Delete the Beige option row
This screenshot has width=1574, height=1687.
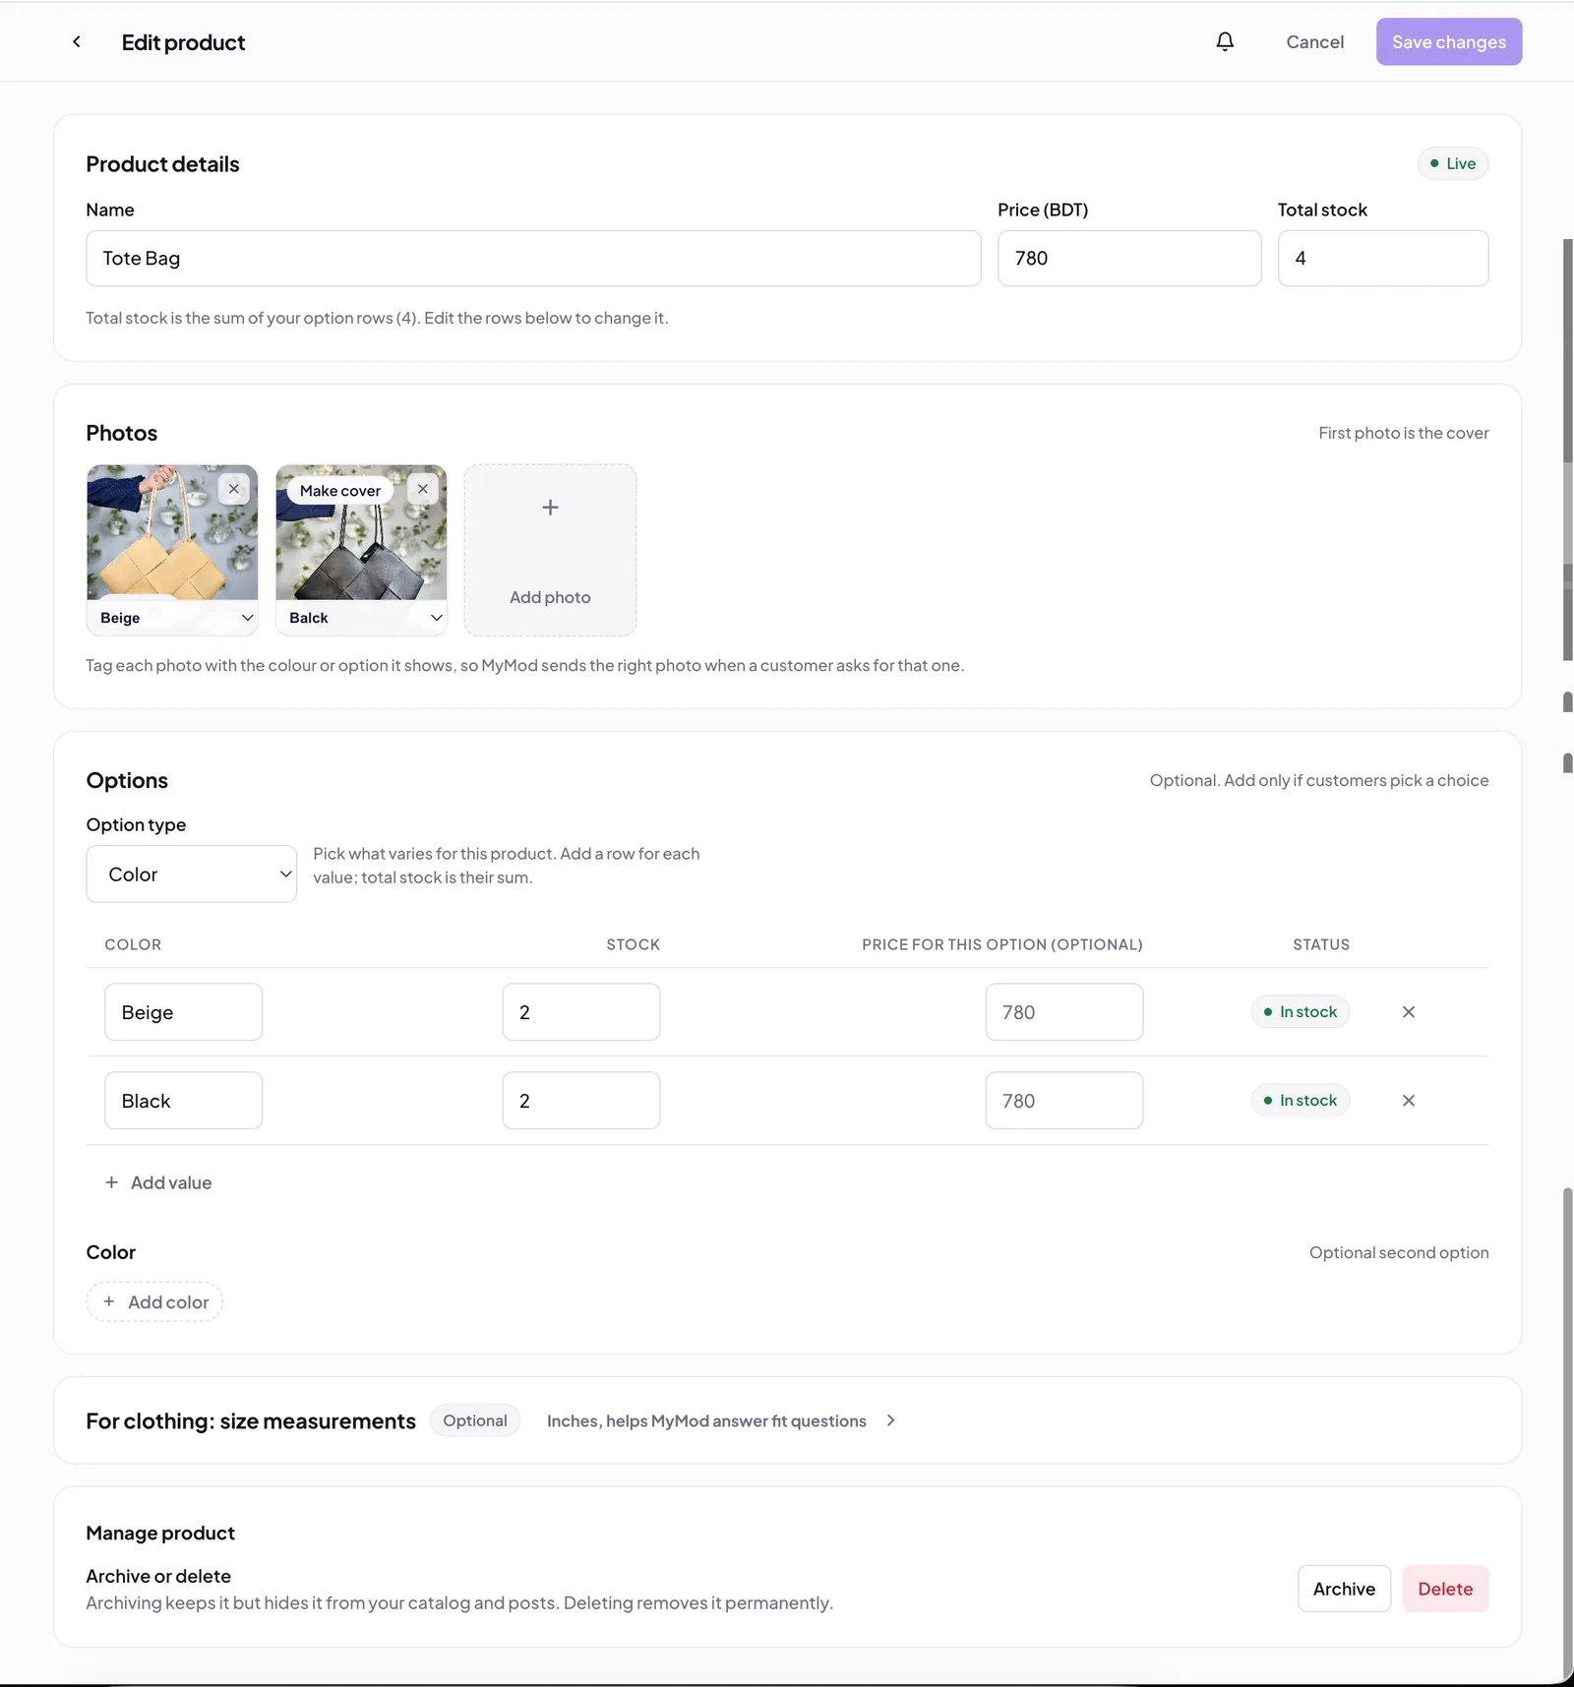(x=1409, y=1012)
